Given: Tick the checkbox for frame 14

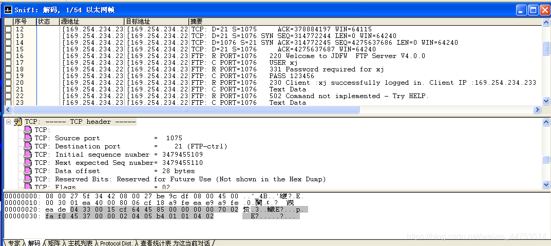Looking at the screenshot, I should 8,43.
